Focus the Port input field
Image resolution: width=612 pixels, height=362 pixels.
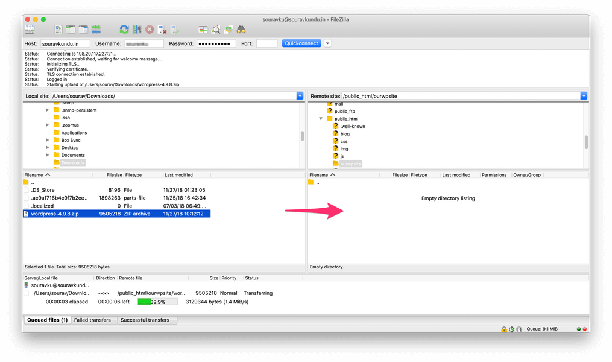click(267, 43)
